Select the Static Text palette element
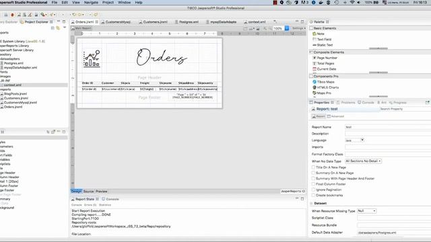 [x=323, y=45]
